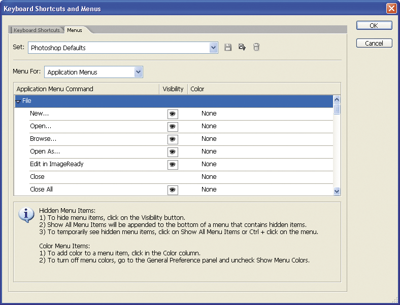Switch to the Keyboard Shortcuts tab
This screenshot has width=400, height=305.
click(x=37, y=30)
